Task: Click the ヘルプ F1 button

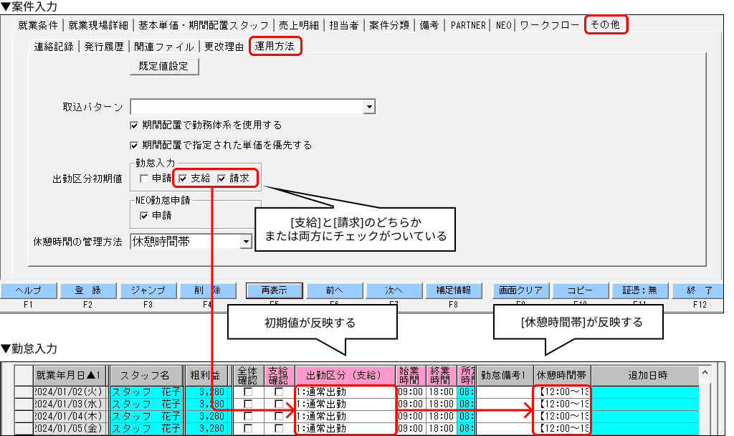Action: coord(29,290)
